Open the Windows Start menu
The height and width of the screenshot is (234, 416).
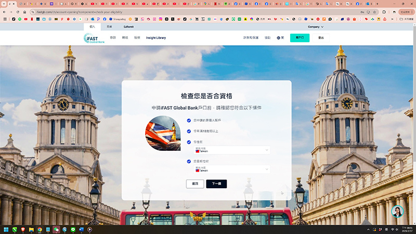click(x=6, y=229)
